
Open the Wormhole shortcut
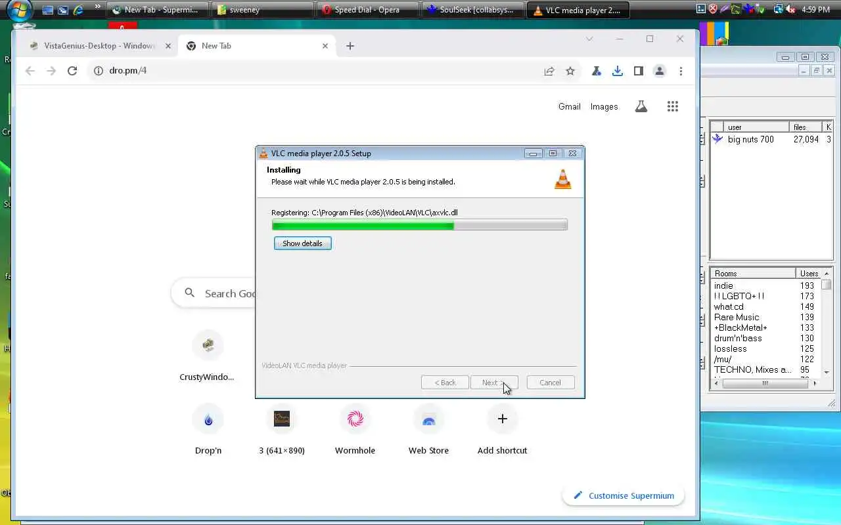coord(355,429)
